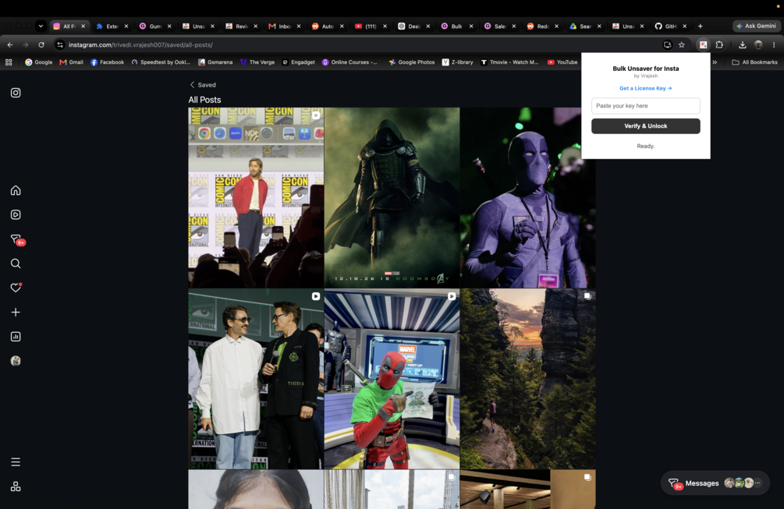Image resolution: width=784 pixels, height=509 pixels.
Task: Switch to the Gmail Inbox tab
Action: coord(285,26)
